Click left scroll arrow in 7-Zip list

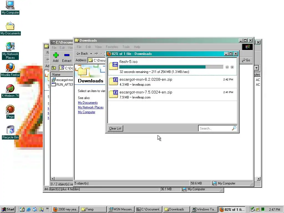tap(53, 179)
